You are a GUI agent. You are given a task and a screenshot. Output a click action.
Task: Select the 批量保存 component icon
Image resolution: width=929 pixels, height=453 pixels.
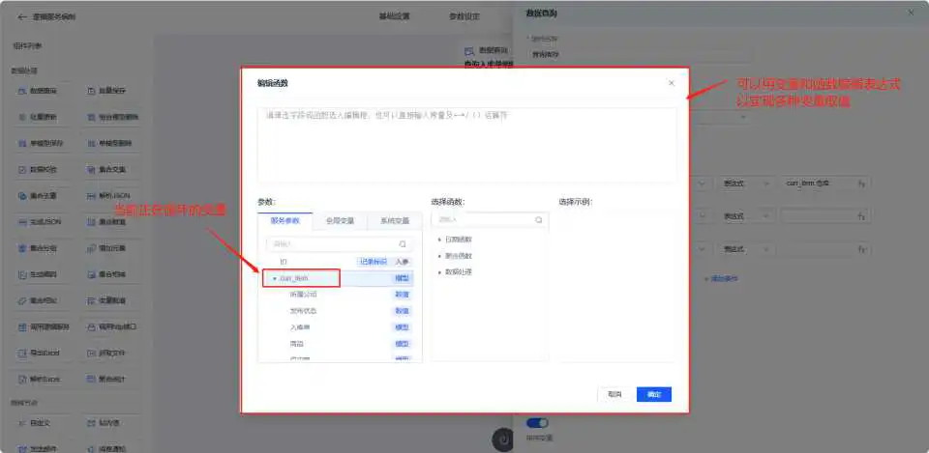[x=91, y=91]
